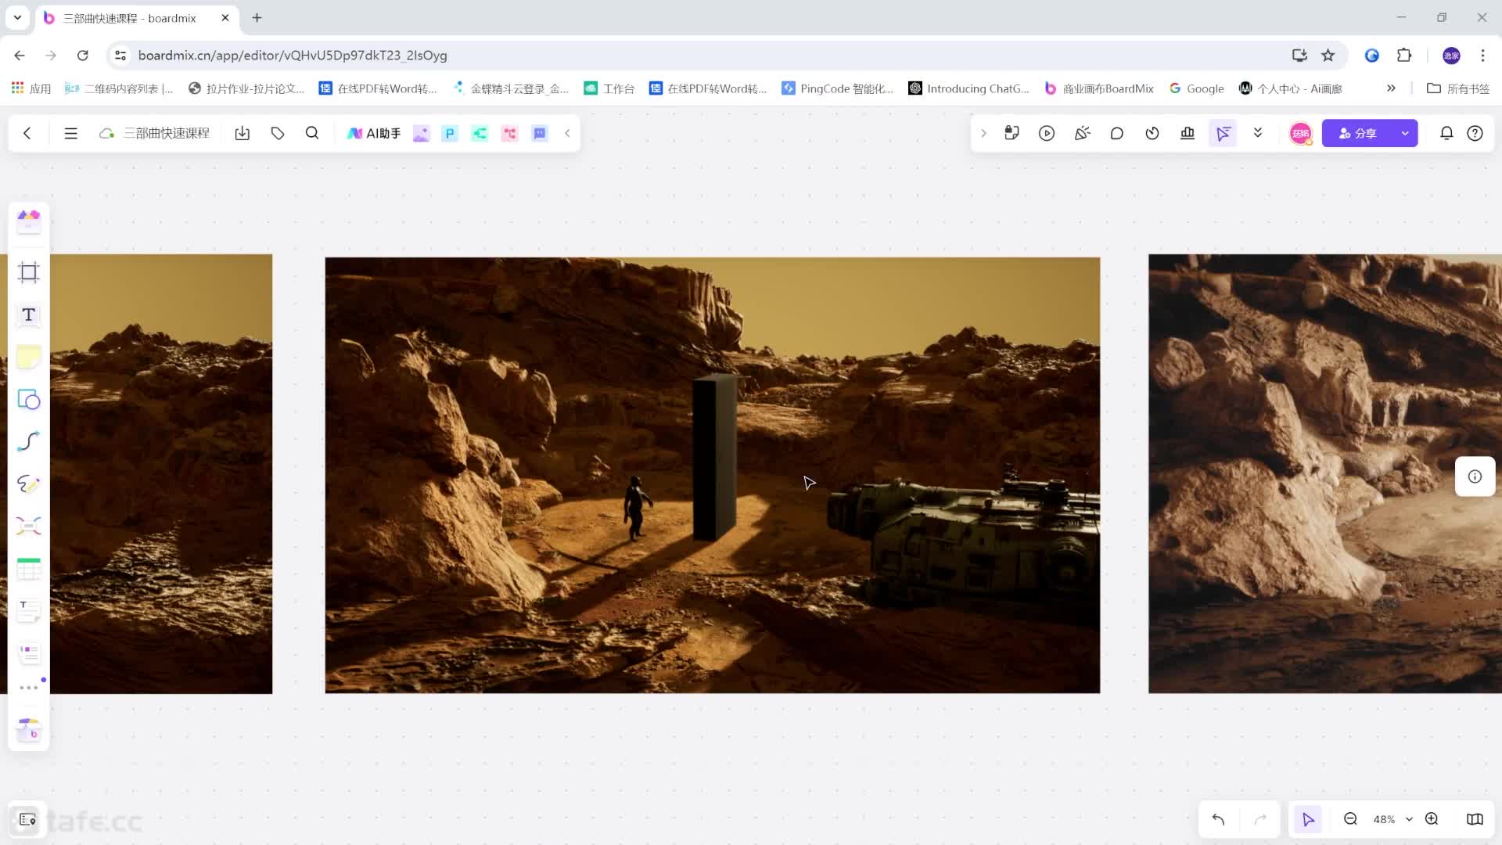Open search with the magnifier icon
This screenshot has width=1502, height=845.
pyautogui.click(x=312, y=134)
